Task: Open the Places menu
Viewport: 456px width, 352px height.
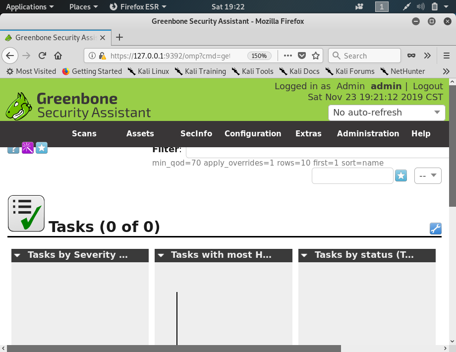Action: 83,6
